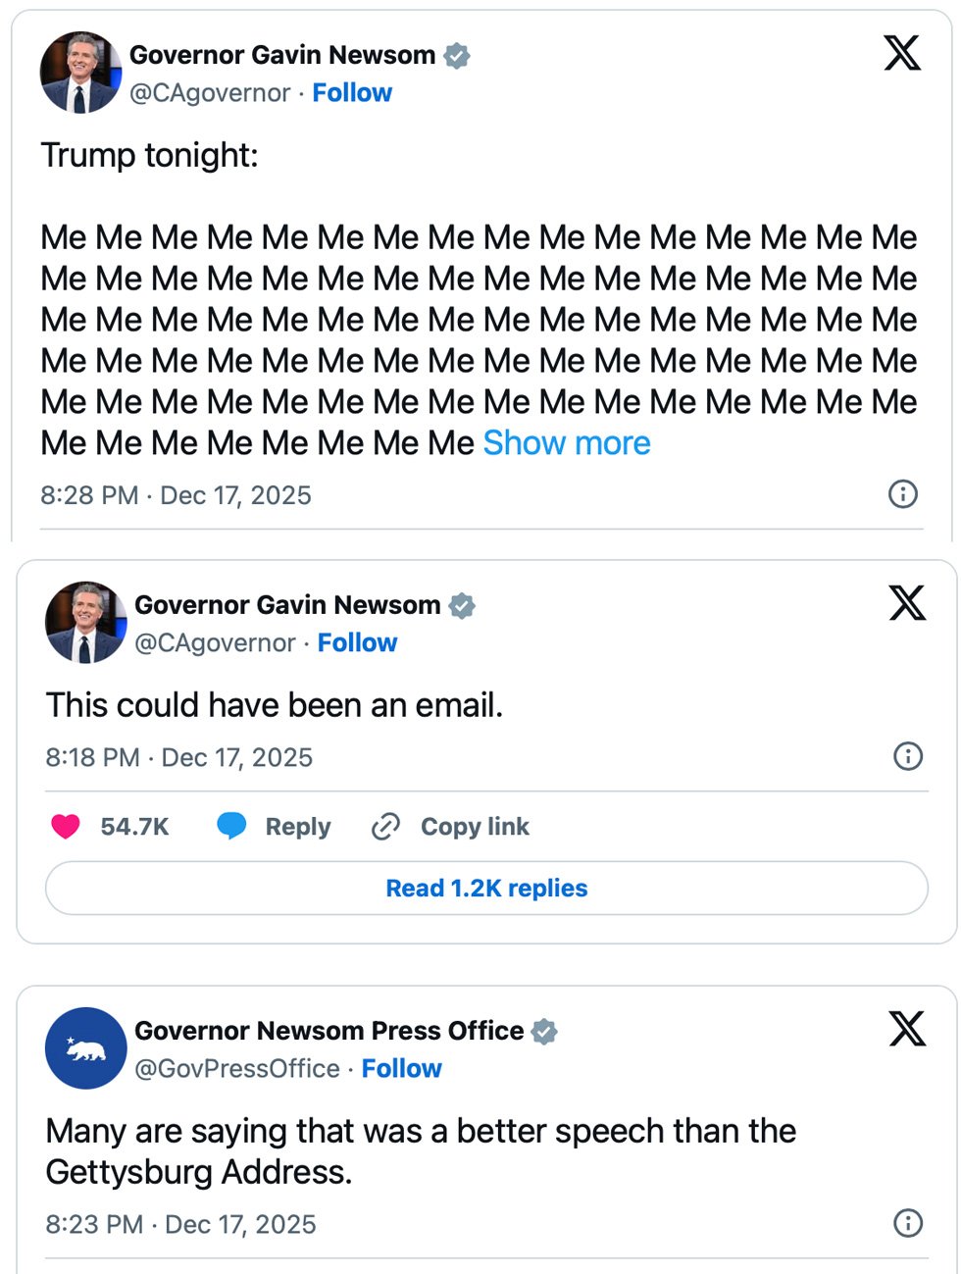Click the X logo on the first tweet
Viewport: 961px width, 1274px height.
902,53
